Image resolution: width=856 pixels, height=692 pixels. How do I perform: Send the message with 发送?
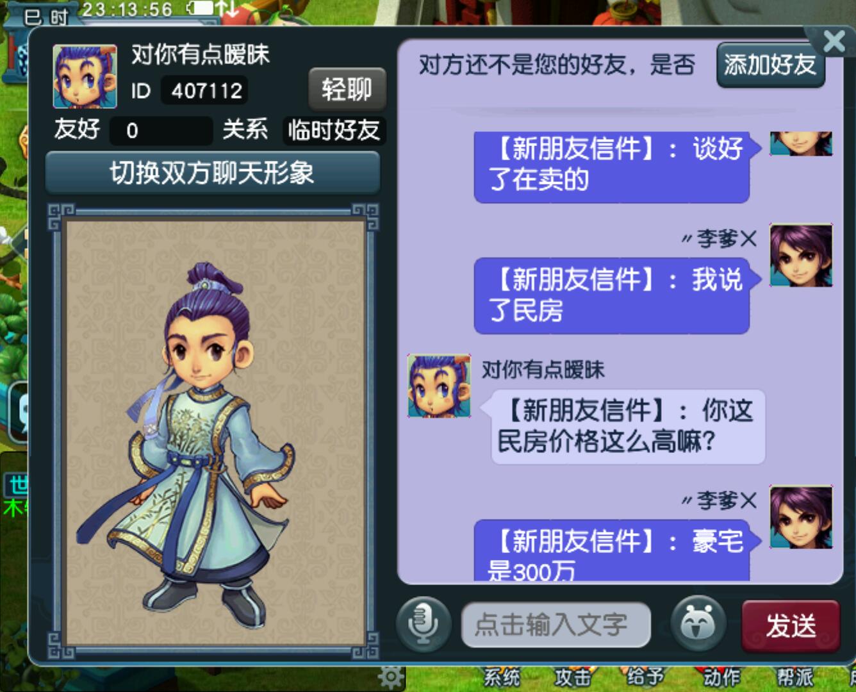[791, 625]
